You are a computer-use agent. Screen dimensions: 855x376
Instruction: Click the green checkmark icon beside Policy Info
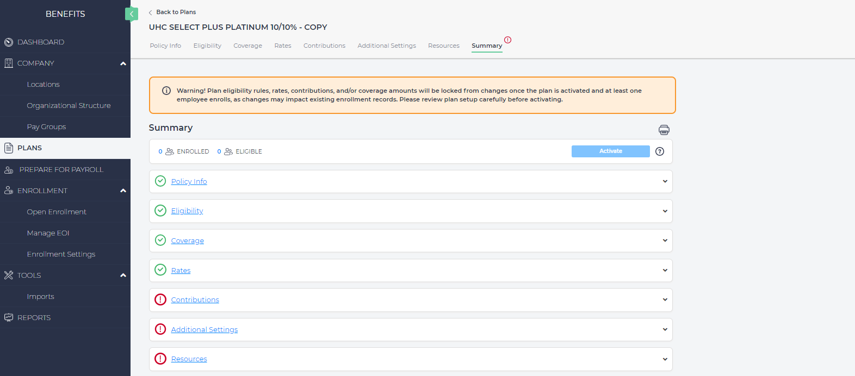160,181
